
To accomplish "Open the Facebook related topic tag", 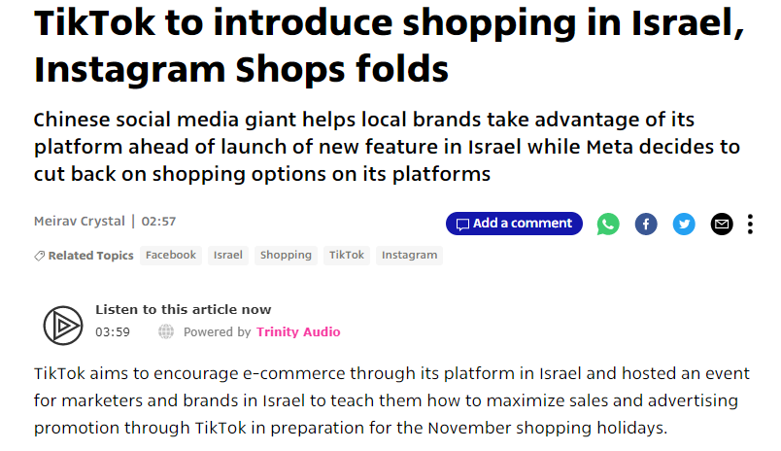I will point(171,256).
